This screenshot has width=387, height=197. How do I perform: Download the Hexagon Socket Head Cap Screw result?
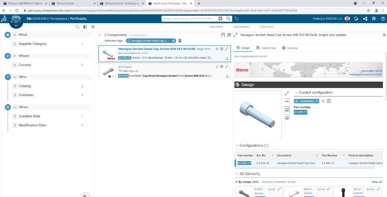pos(227,58)
